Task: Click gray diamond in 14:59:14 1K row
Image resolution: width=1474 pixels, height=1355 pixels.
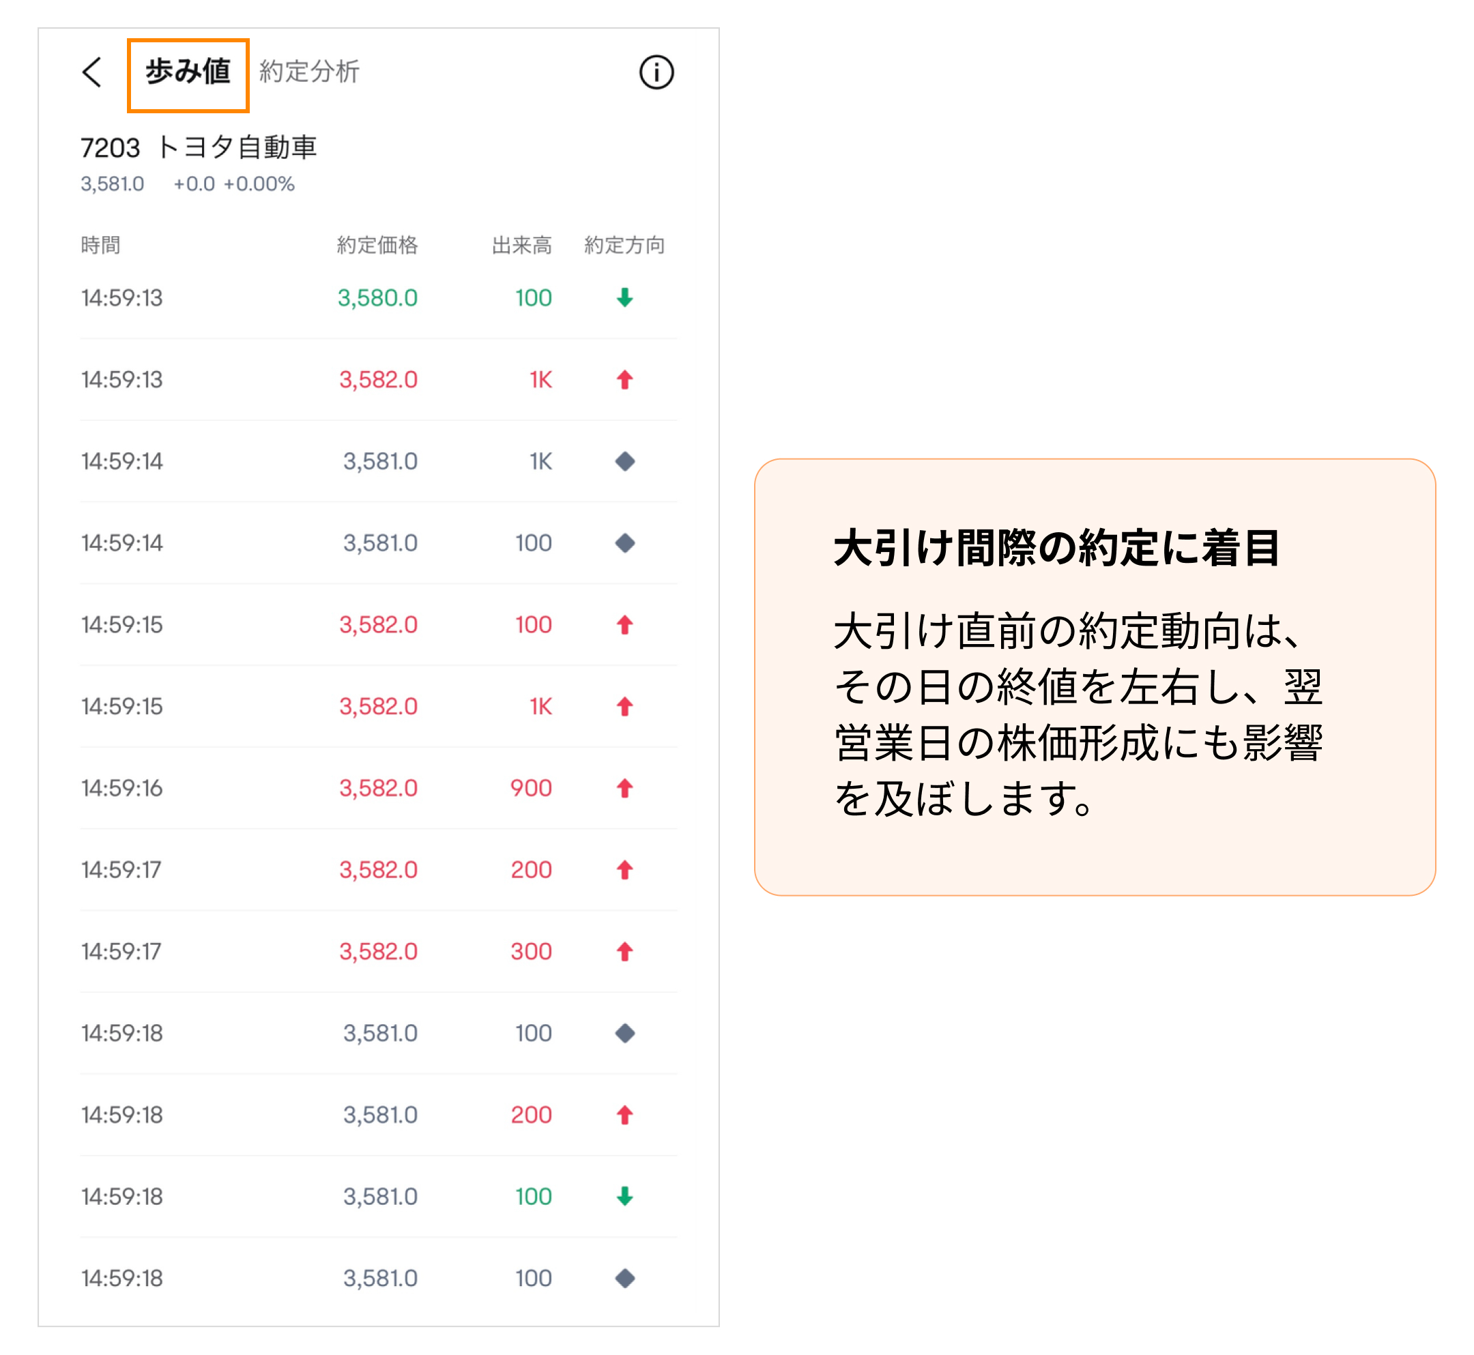Action: point(624,461)
